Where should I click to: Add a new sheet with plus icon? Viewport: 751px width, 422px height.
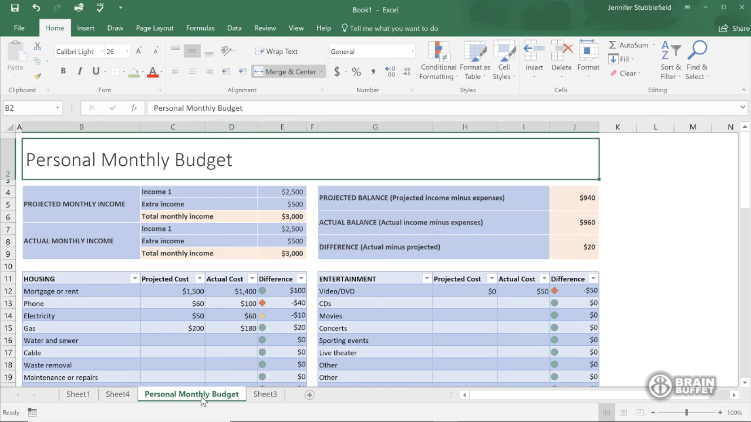(x=310, y=395)
